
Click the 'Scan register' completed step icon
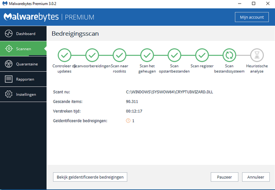(202, 55)
